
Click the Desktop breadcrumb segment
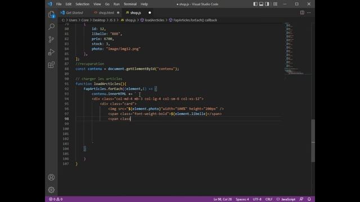99,20
